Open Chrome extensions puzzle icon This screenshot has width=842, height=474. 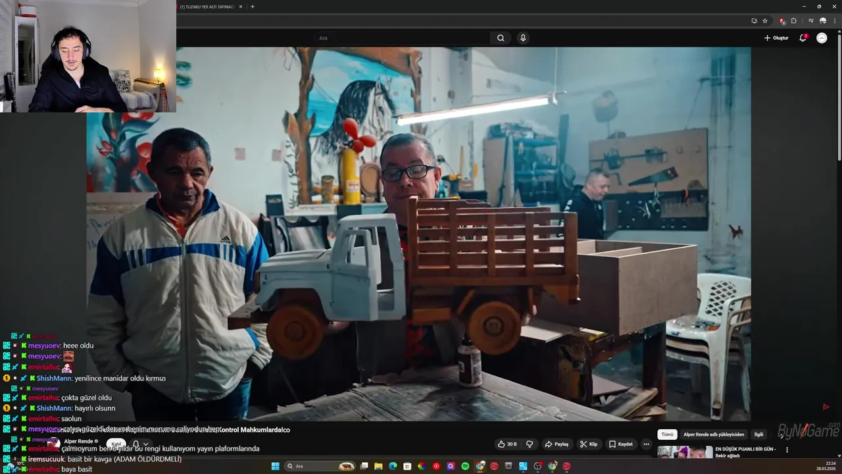793,21
